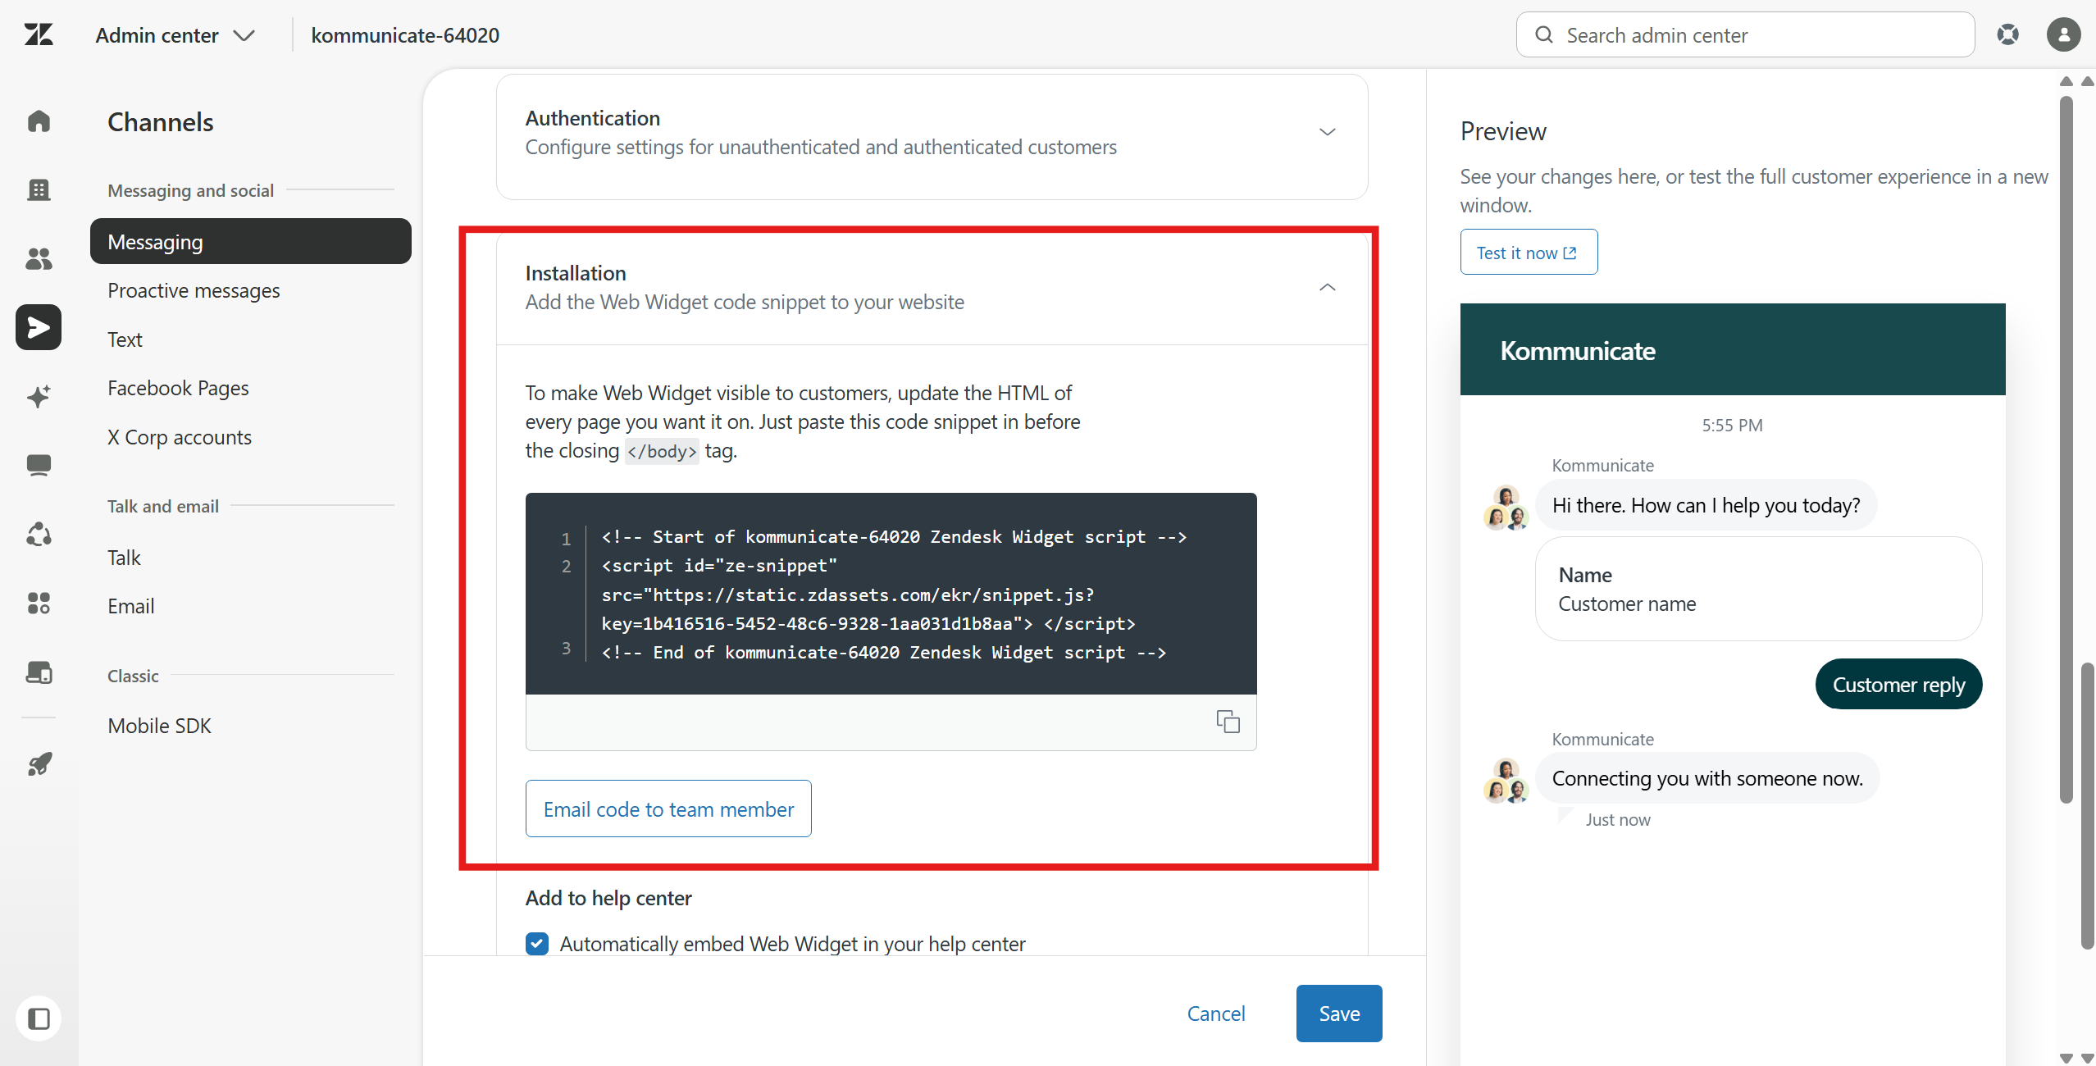
Task: Click the 'Add to help center' heading
Action: pyautogui.click(x=608, y=898)
